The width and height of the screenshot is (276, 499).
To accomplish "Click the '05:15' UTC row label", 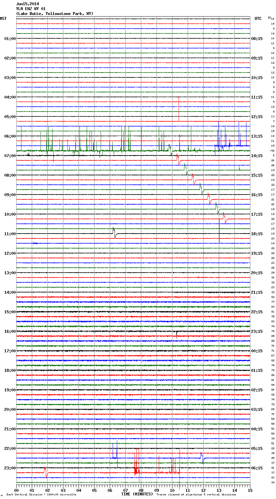I will point(257,449).
